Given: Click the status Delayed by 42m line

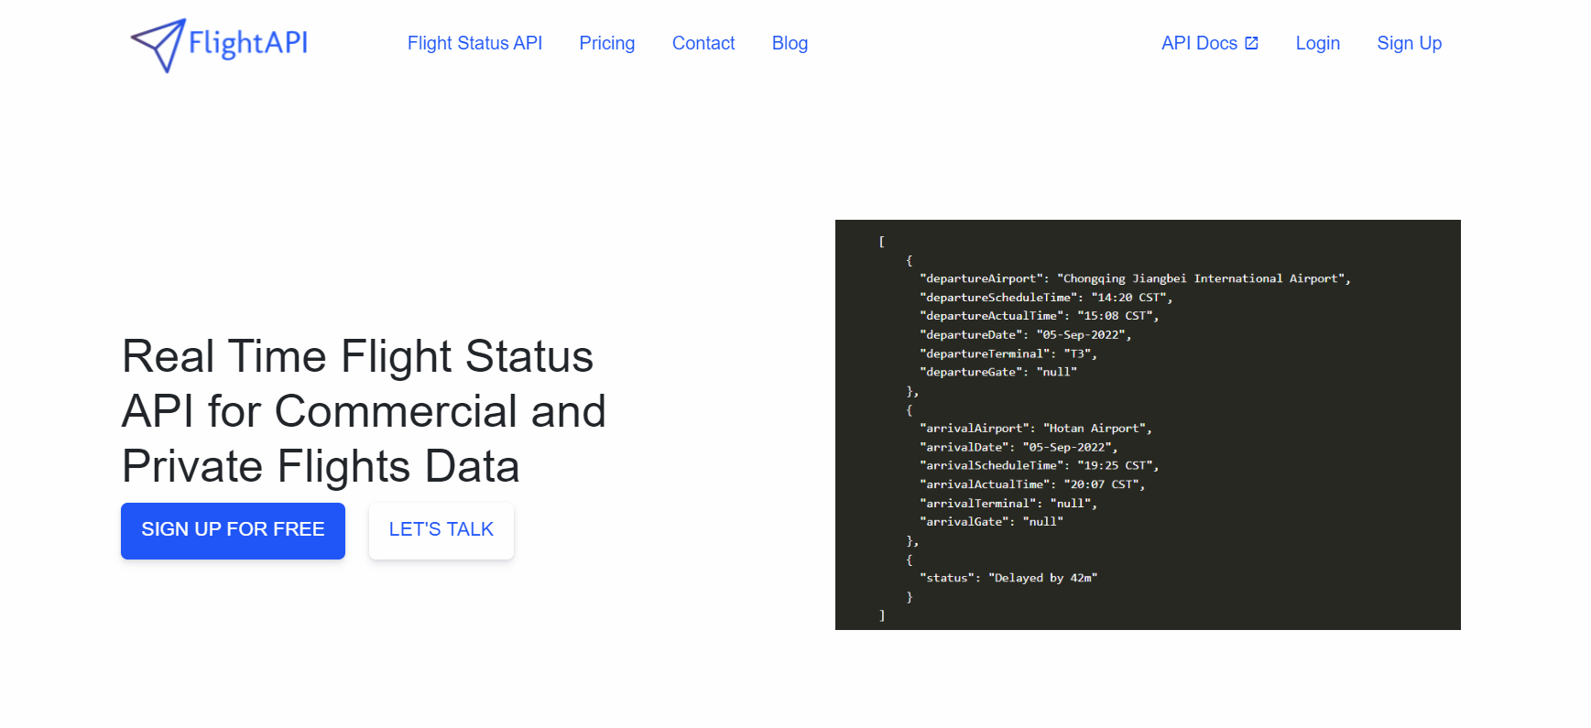Looking at the screenshot, I should [x=1008, y=578].
